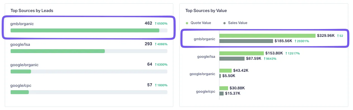
Task: Click the 6500% increase indicator
Action: coord(161,24)
